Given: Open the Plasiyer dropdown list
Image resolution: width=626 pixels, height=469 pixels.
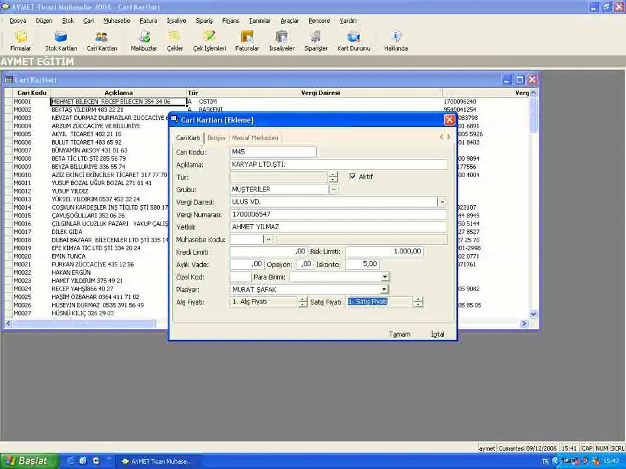Looking at the screenshot, I should (x=384, y=290).
